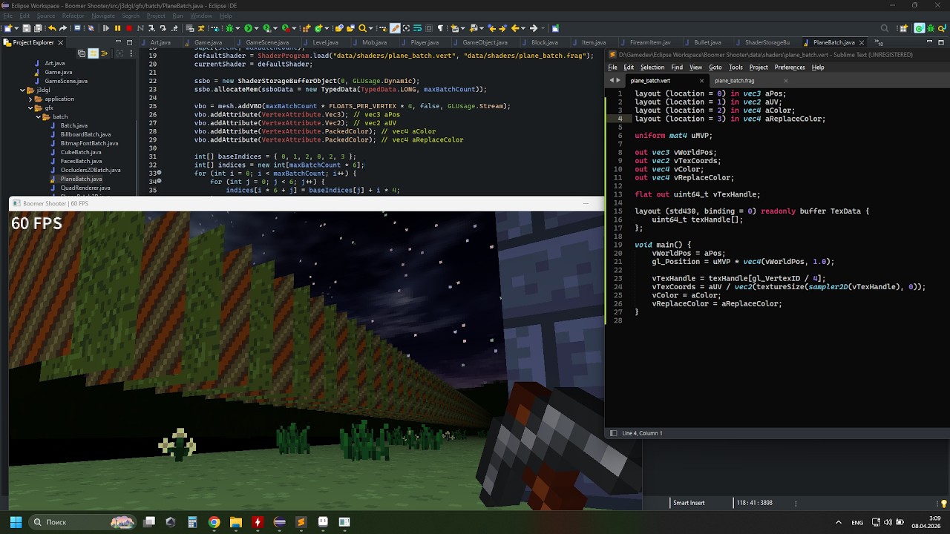The width and height of the screenshot is (950, 534).
Task: Click the green Run launch icon
Action: click(x=248, y=28)
